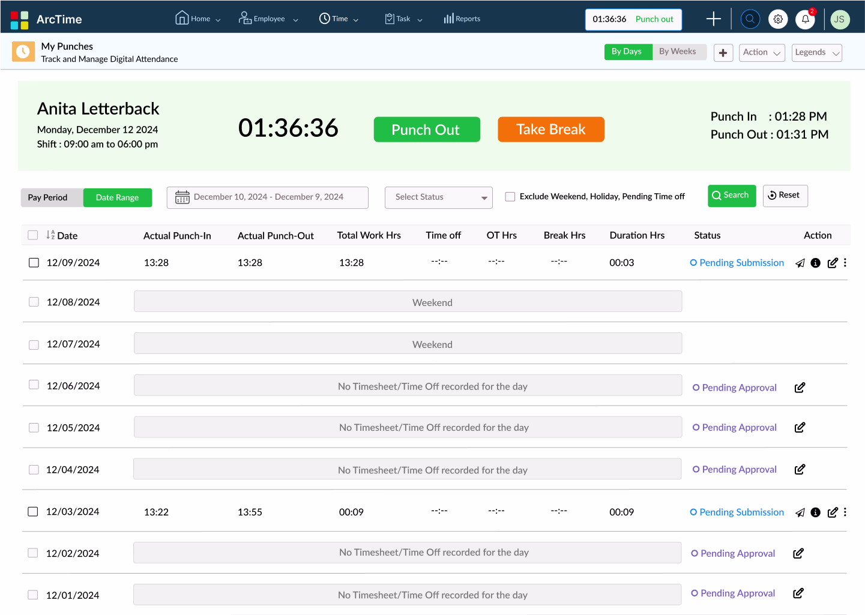Enable Exclude Weekend, Holiday, Pending Time off

(510, 196)
